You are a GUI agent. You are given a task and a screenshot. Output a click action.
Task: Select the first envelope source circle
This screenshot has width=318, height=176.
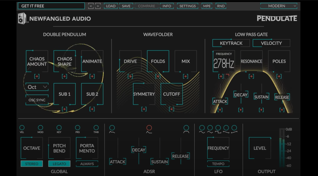[x=112, y=128]
